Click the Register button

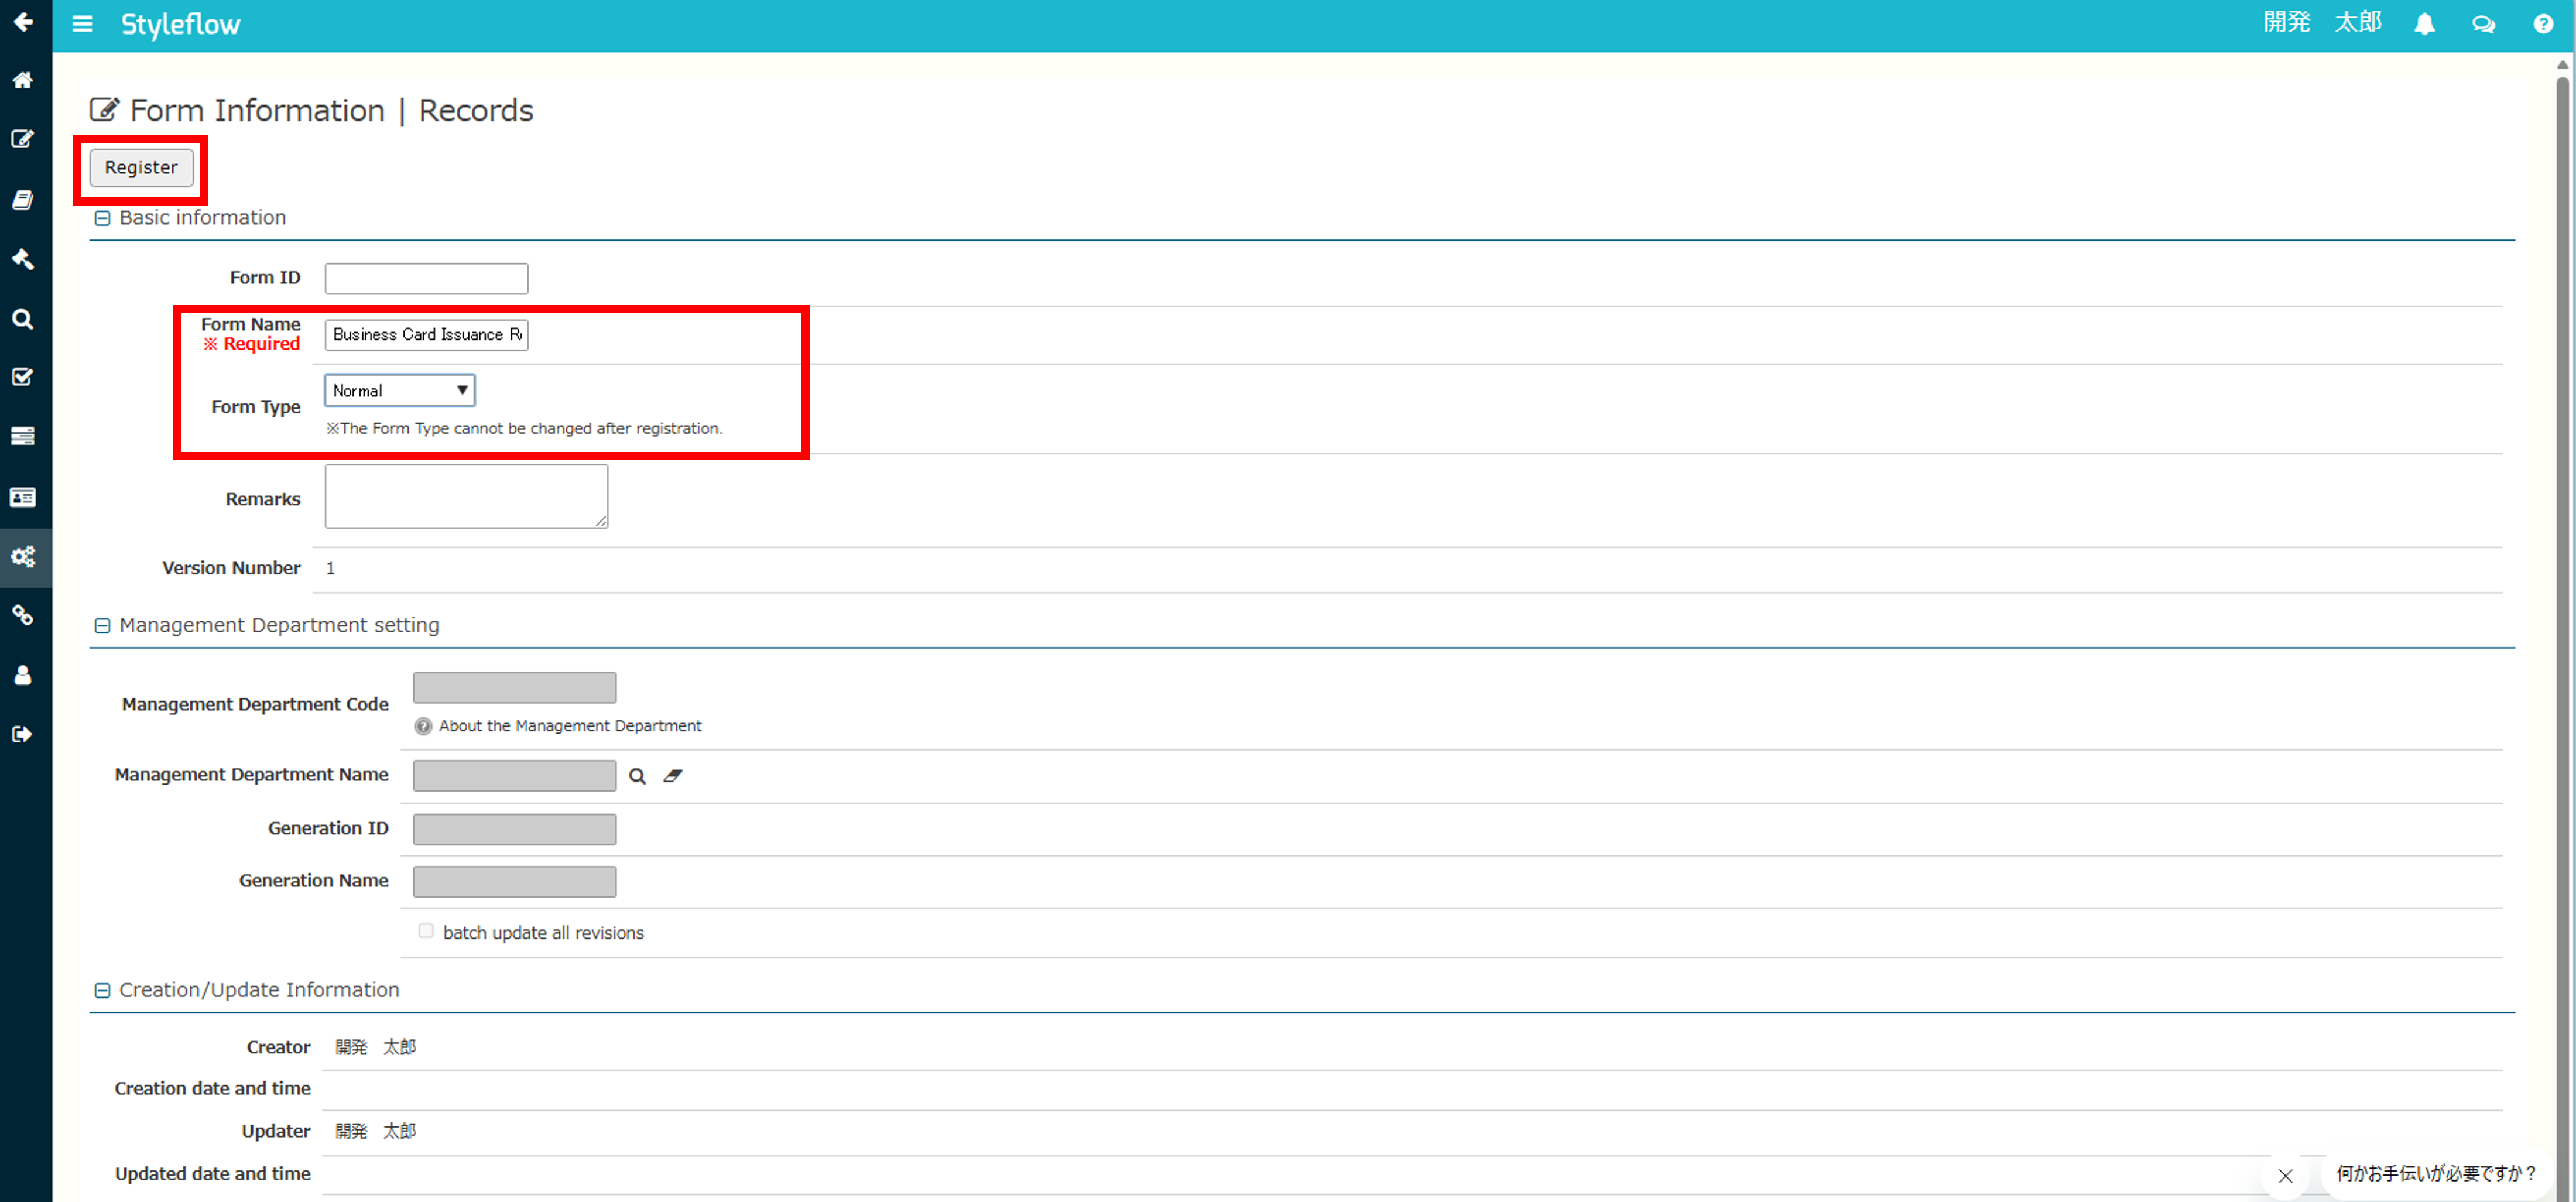click(x=141, y=167)
